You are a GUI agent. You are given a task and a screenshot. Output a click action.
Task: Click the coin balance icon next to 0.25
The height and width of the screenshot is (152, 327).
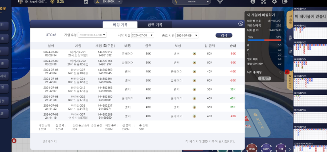[x=52, y=2]
